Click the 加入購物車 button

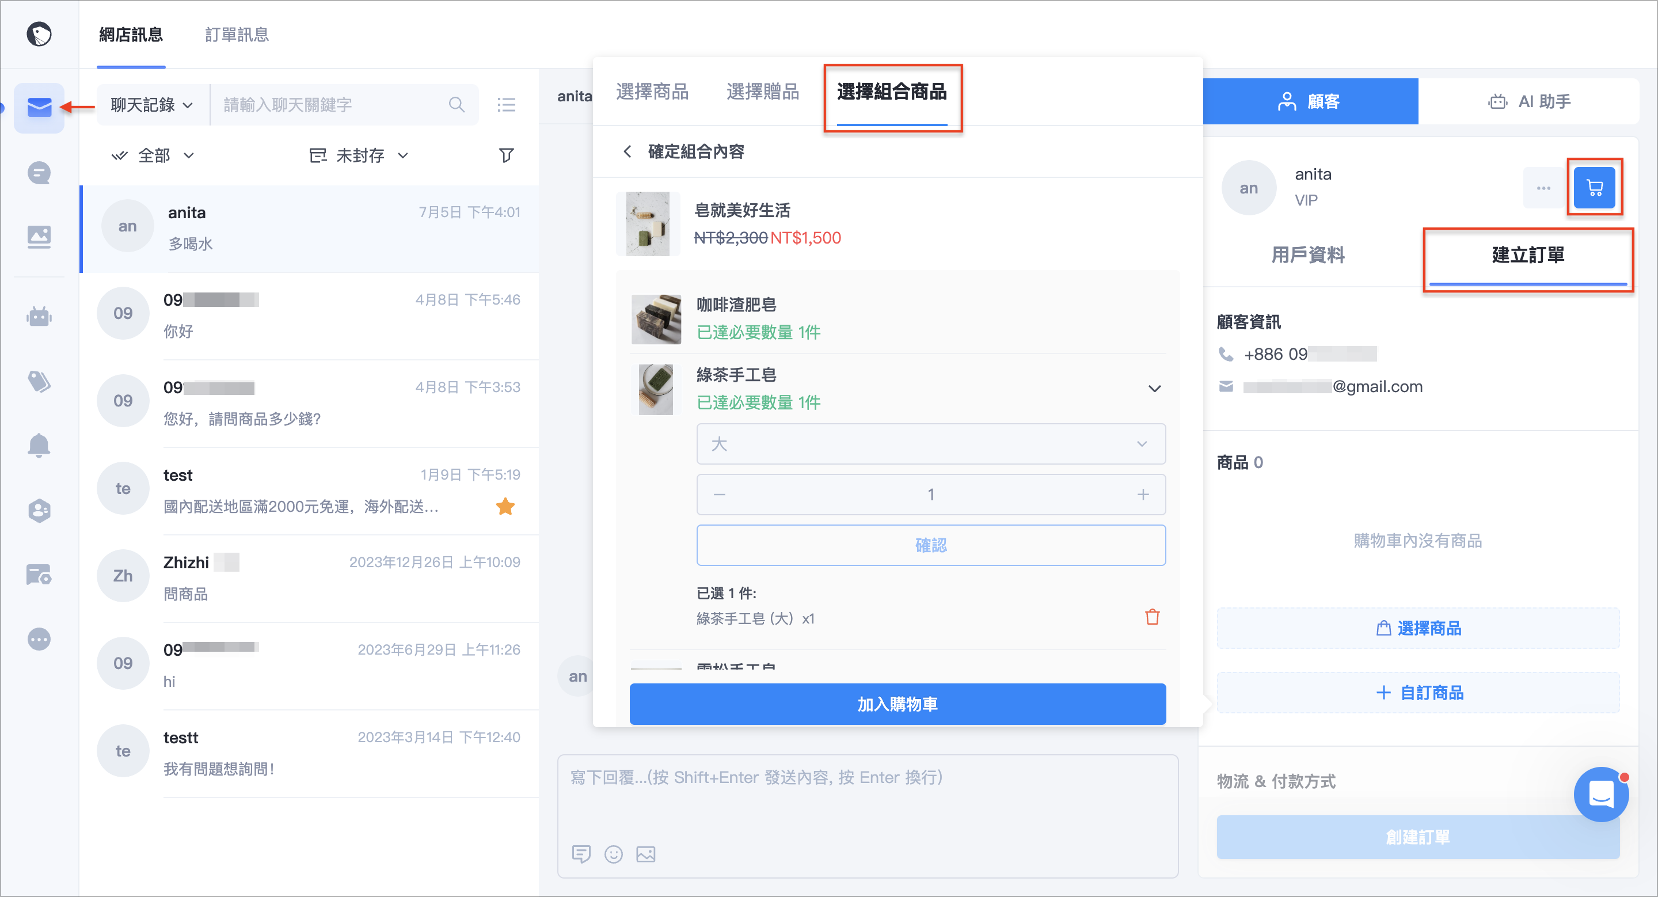898,704
